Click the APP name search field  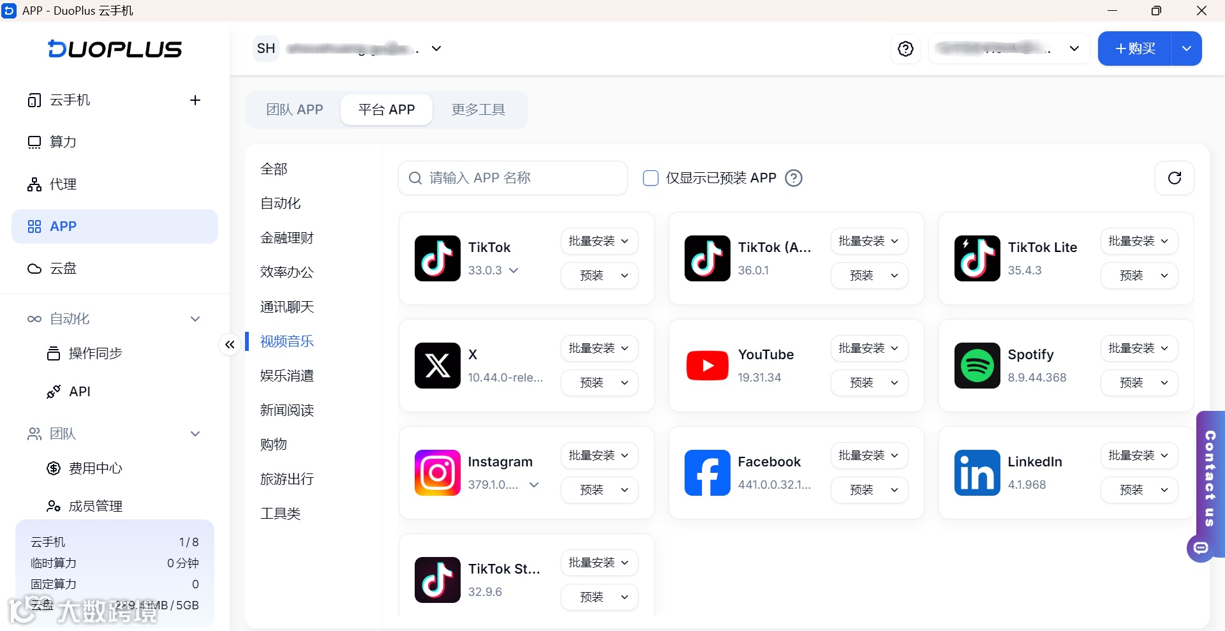pyautogui.click(x=513, y=178)
